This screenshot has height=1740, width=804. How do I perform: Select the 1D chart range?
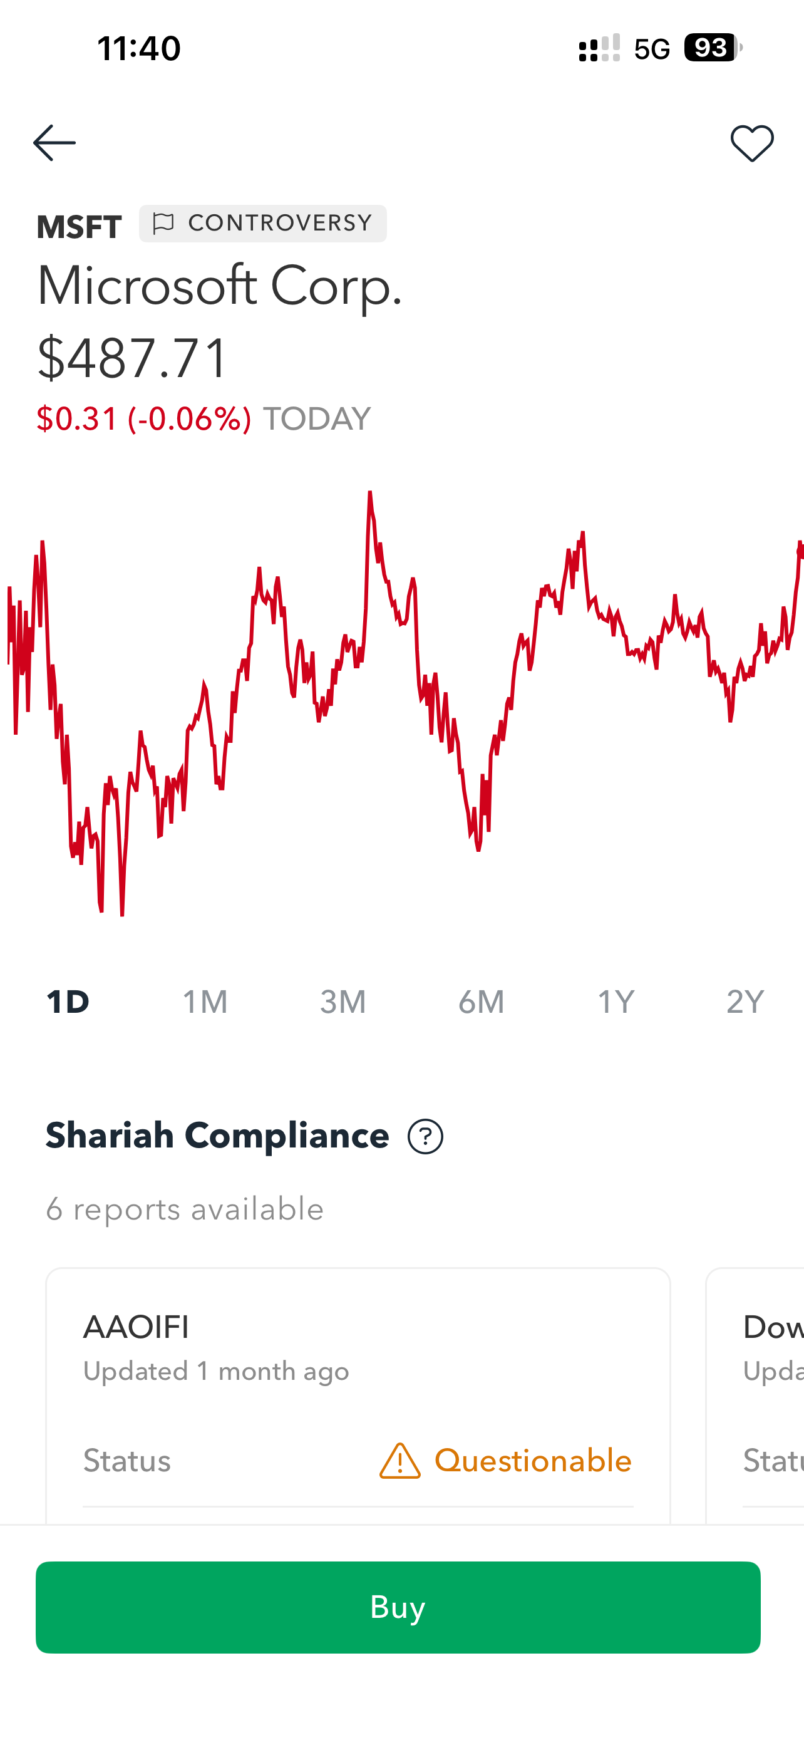coord(68,1002)
